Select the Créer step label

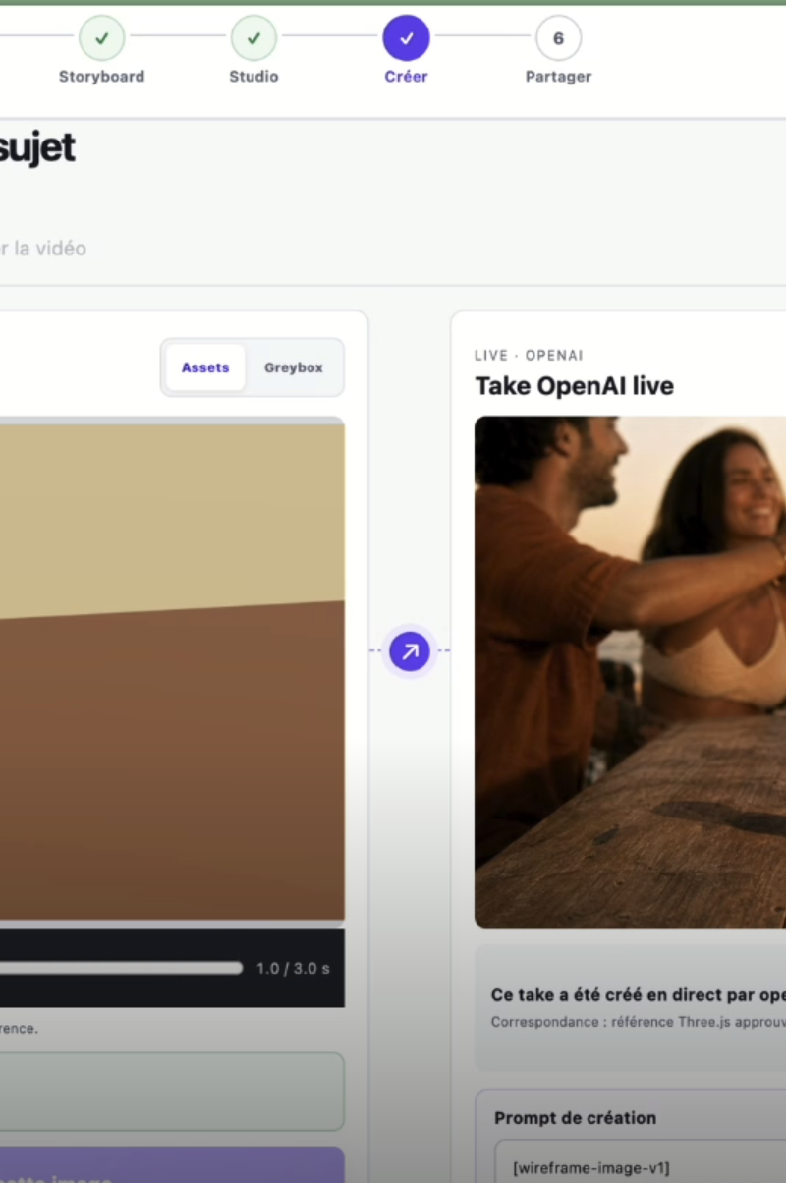pyautogui.click(x=406, y=77)
